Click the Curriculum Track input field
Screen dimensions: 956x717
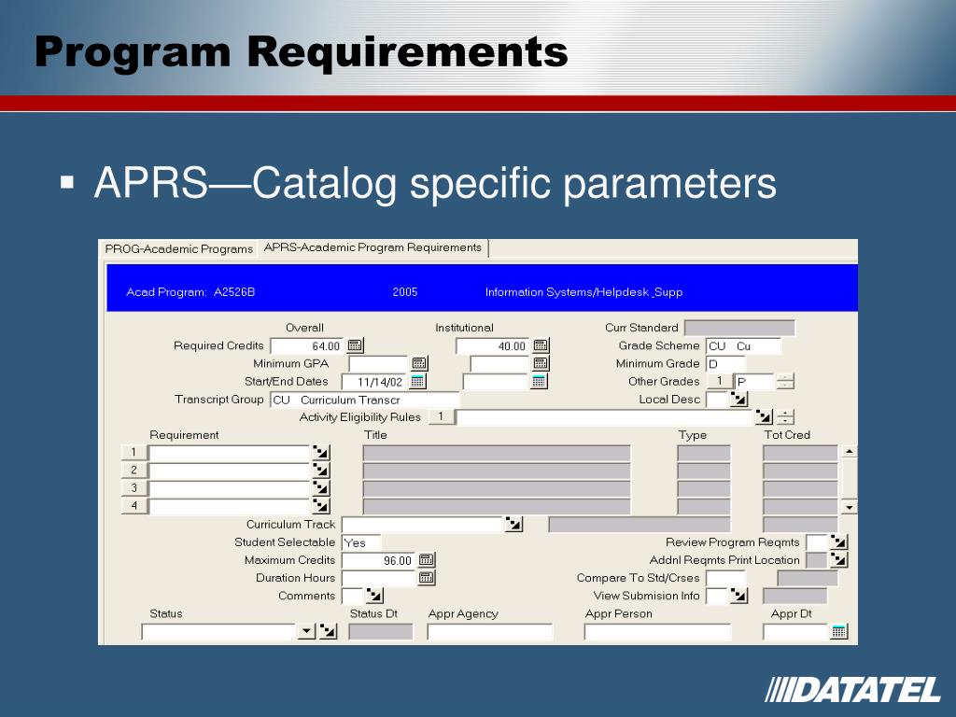click(422, 525)
